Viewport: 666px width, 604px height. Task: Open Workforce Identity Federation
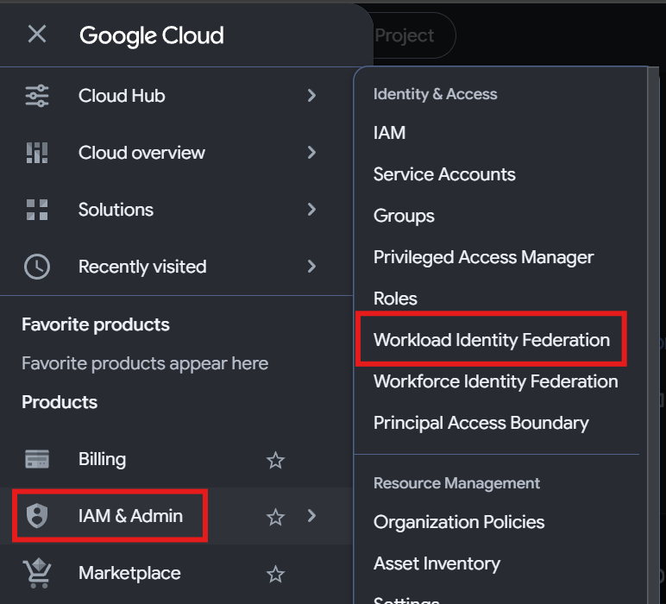tap(496, 381)
